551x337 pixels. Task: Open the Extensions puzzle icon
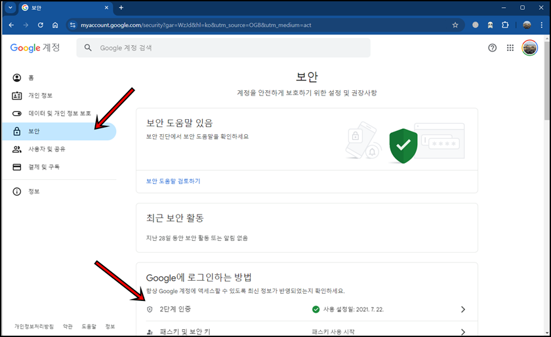click(x=505, y=26)
